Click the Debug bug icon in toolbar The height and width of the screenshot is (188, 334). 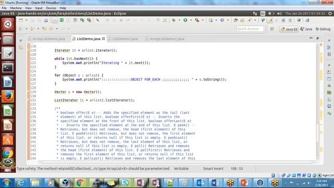tap(174, 20)
